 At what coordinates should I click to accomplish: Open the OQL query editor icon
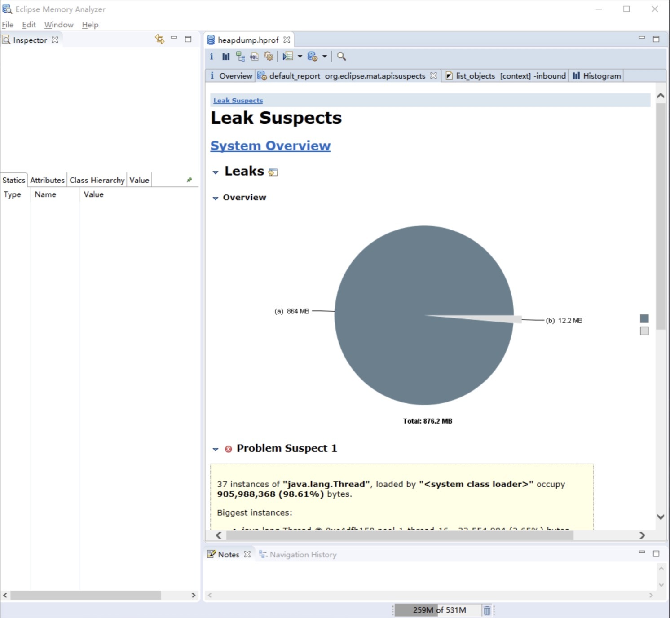(x=254, y=57)
